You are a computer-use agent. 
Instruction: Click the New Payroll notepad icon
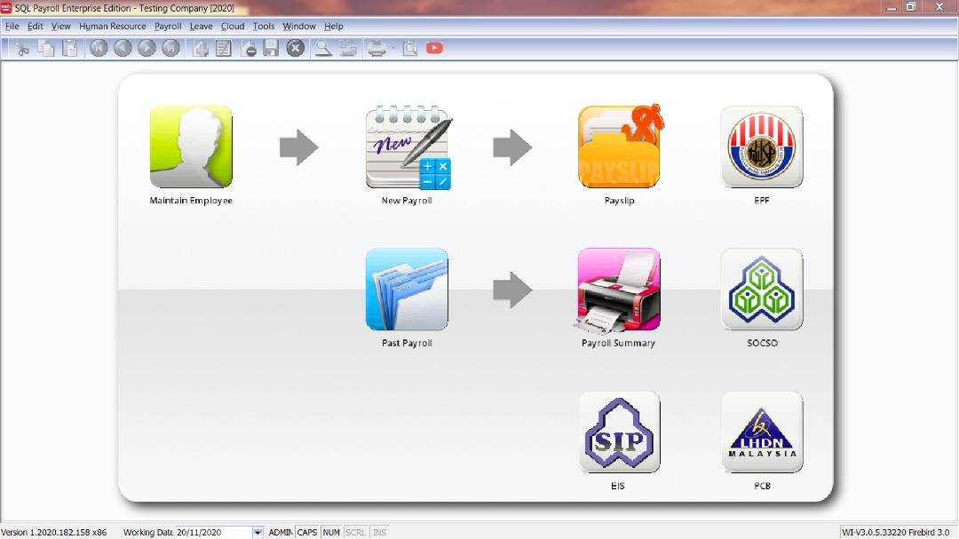(x=408, y=147)
